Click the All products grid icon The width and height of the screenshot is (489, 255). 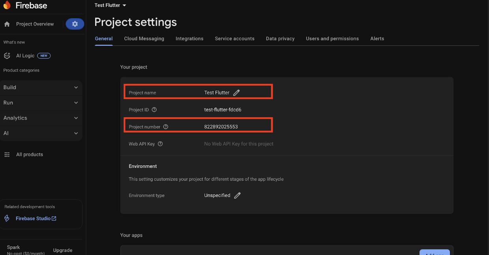pos(7,155)
